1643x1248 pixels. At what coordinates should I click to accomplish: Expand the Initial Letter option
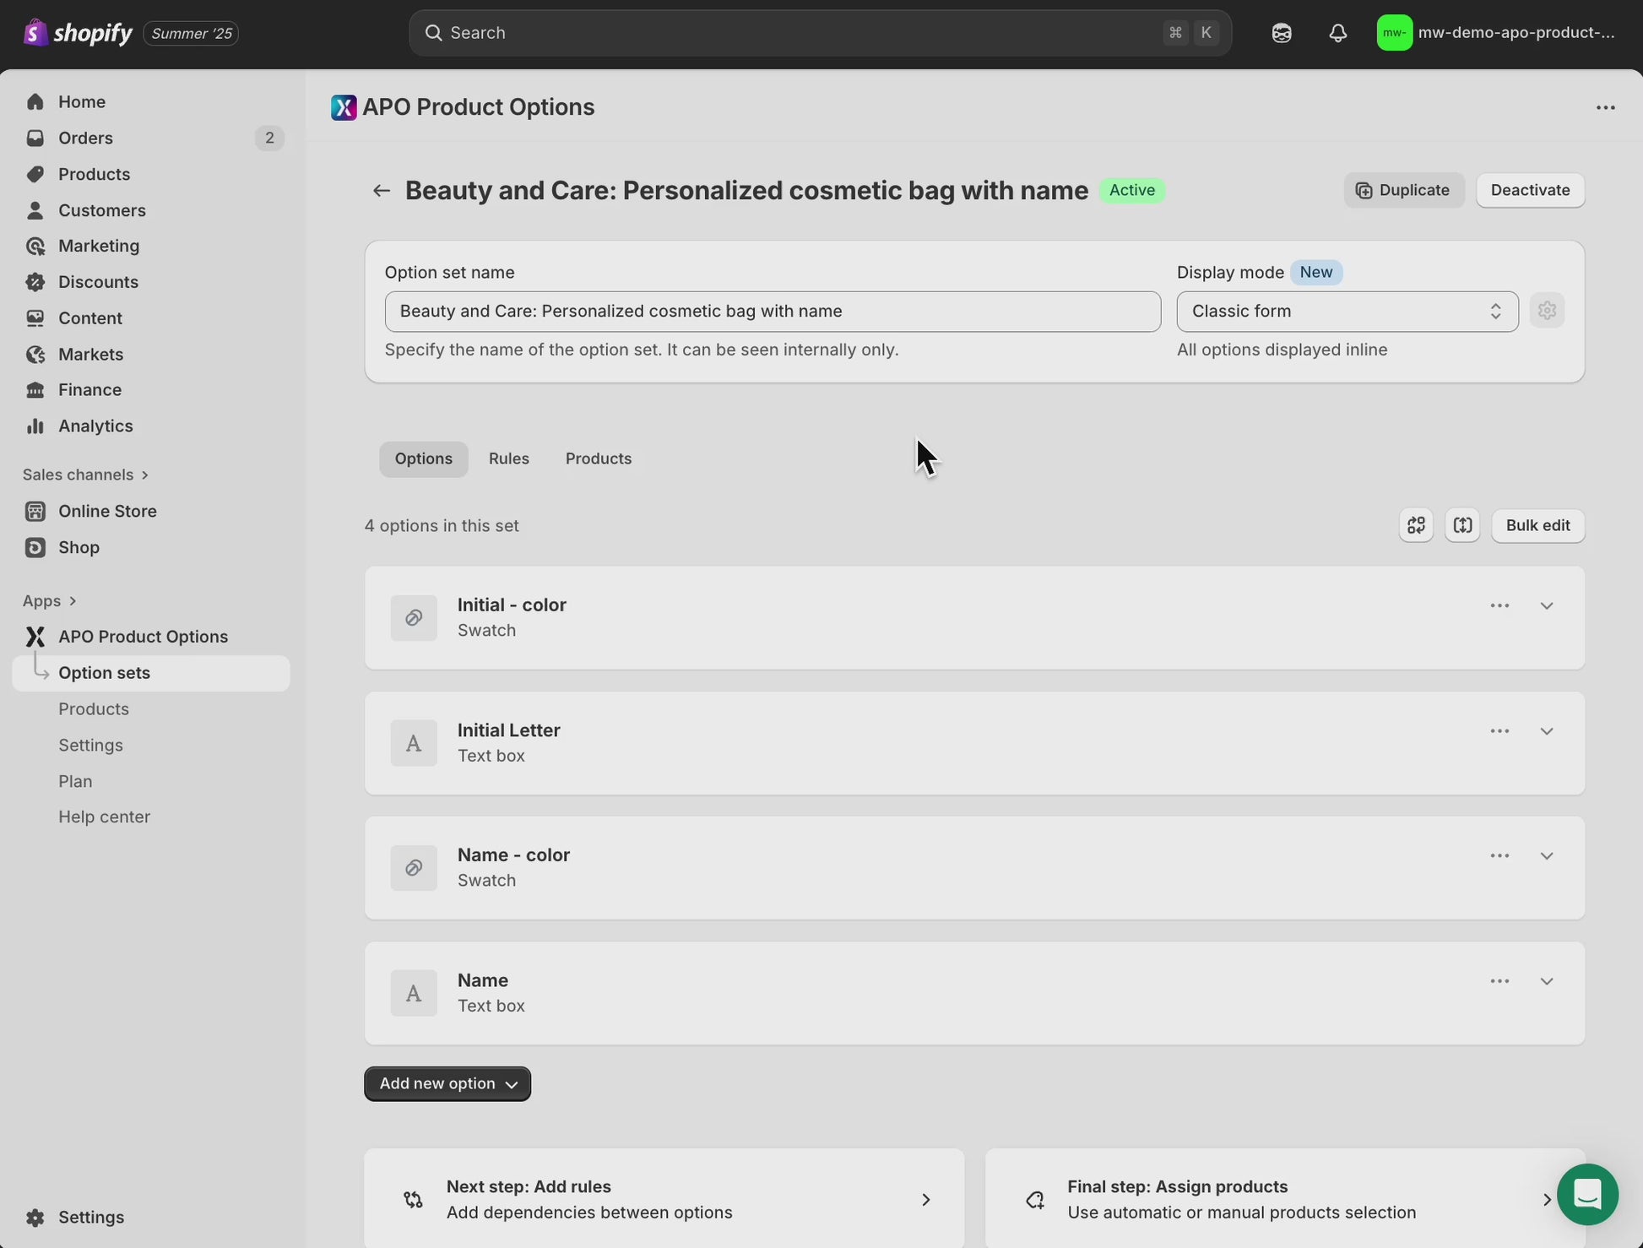1547,731
